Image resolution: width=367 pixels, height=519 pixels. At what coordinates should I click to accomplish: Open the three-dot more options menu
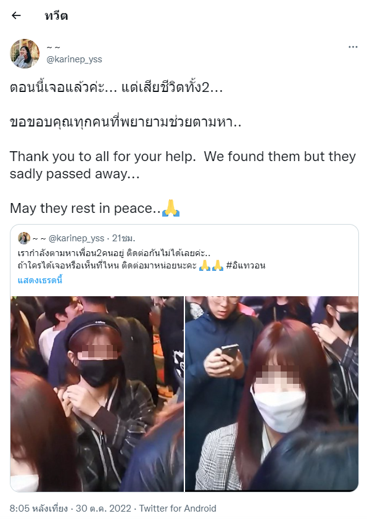[x=353, y=47]
